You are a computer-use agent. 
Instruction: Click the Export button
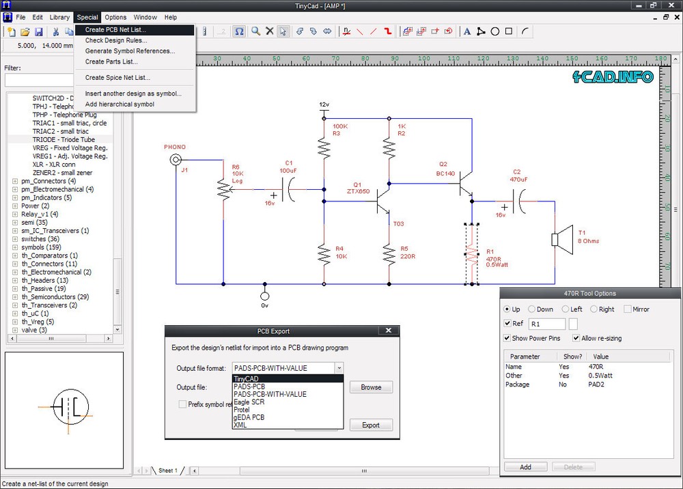pos(371,424)
